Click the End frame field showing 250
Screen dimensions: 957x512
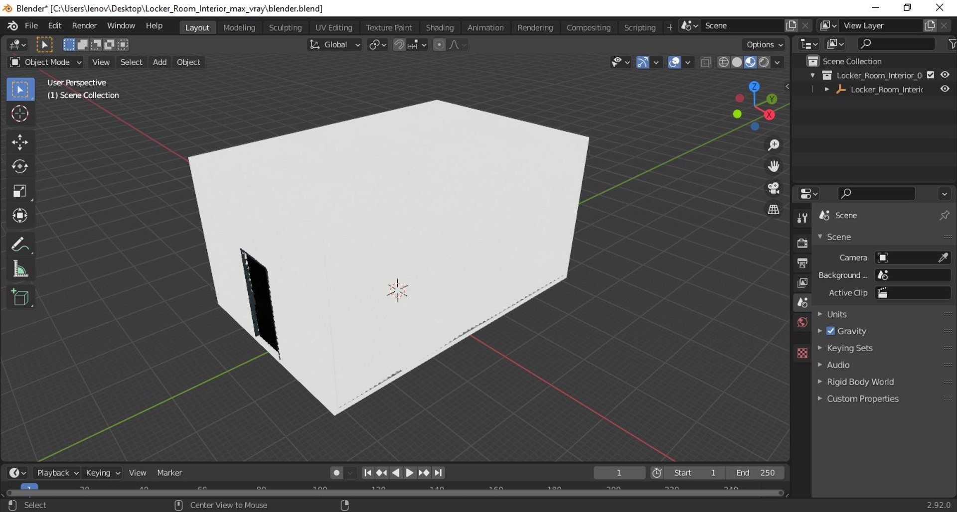[x=756, y=473]
